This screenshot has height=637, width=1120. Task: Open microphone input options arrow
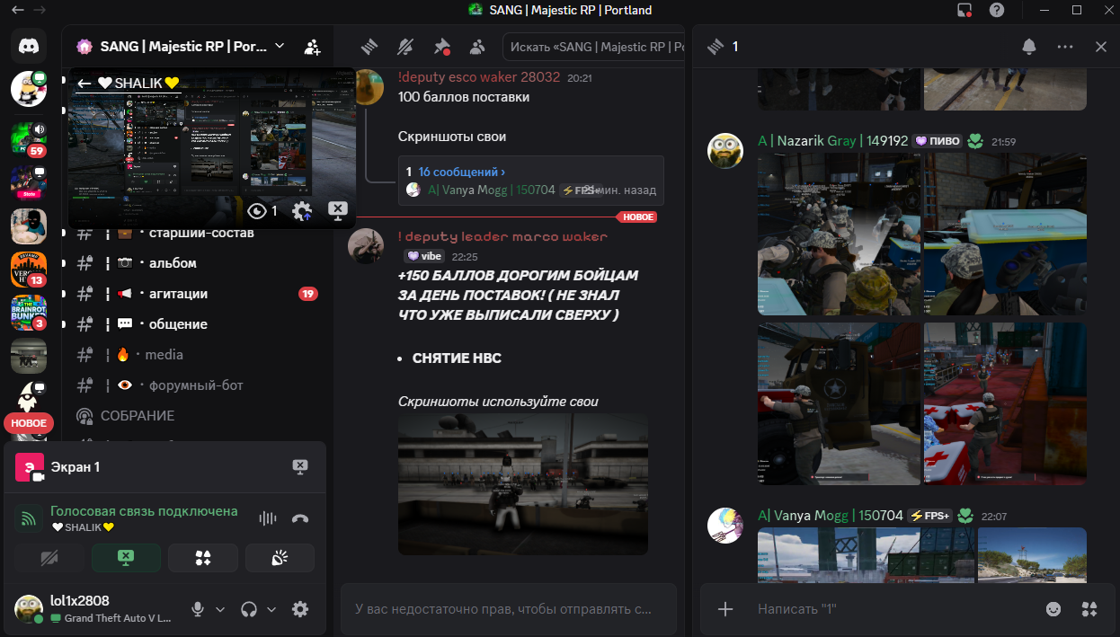[x=220, y=609]
